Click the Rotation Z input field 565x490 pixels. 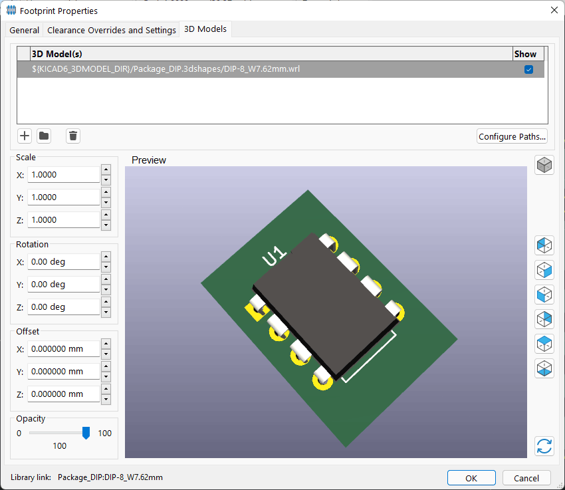click(63, 307)
